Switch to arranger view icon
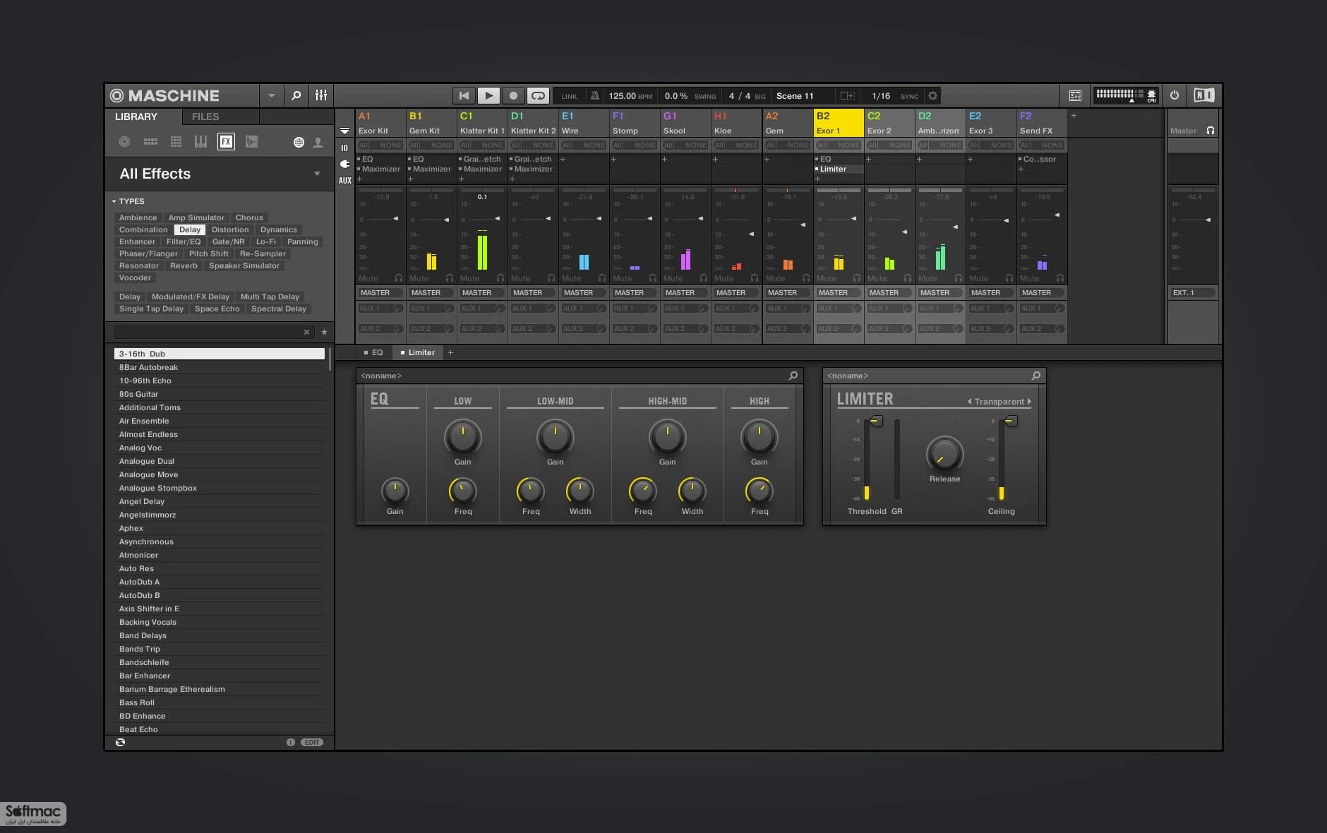 pos(1075,95)
